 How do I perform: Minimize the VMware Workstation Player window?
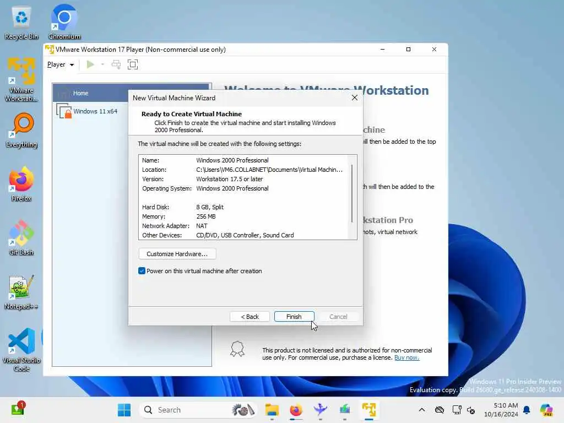click(383, 49)
